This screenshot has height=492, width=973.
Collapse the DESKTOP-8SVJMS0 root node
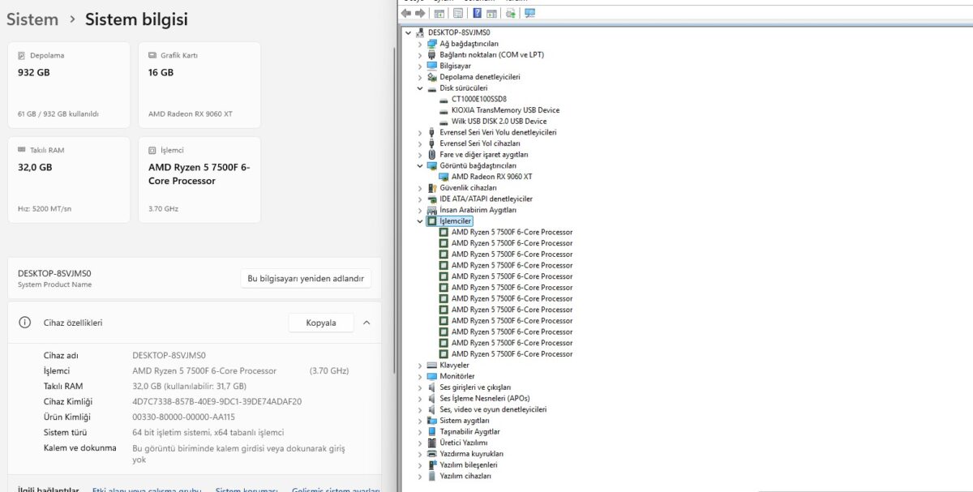[408, 32]
